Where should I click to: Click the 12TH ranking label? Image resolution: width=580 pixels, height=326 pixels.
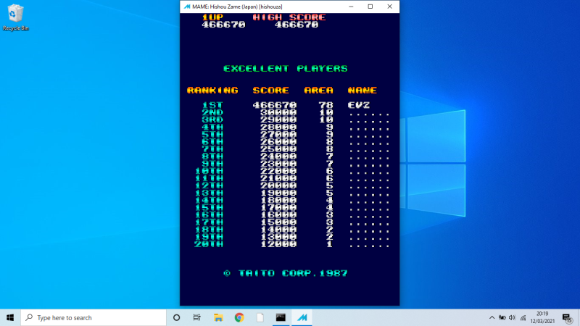coord(209,185)
